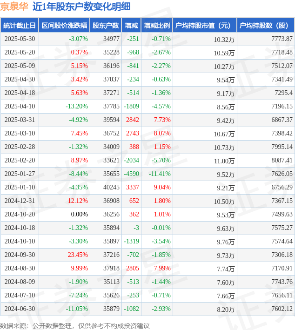Click the 户均持股市值（元） column header
This screenshot has width=295, height=330.
204,26
